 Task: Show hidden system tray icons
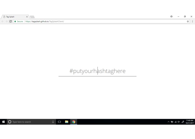(x=169, y=122)
